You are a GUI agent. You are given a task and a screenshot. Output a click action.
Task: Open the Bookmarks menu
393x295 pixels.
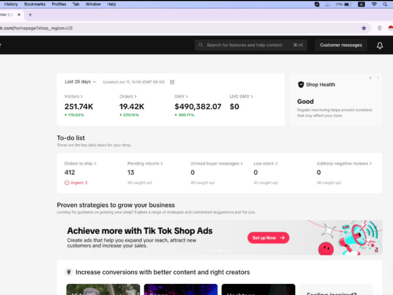pyautogui.click(x=35, y=4)
